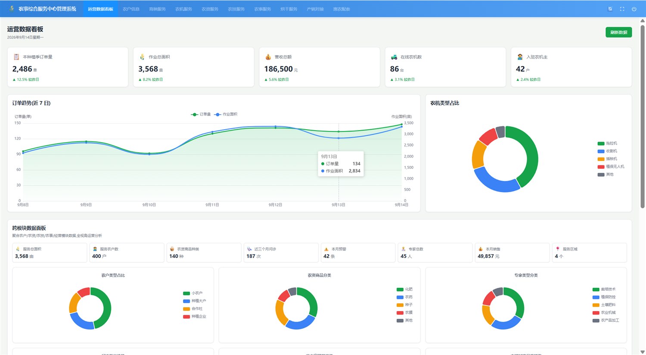Click the 合作社 orange legend swatch
The width and height of the screenshot is (646, 355).
[186, 309]
